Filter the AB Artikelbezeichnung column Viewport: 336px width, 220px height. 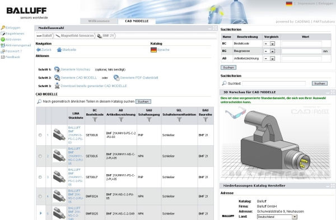(121, 120)
